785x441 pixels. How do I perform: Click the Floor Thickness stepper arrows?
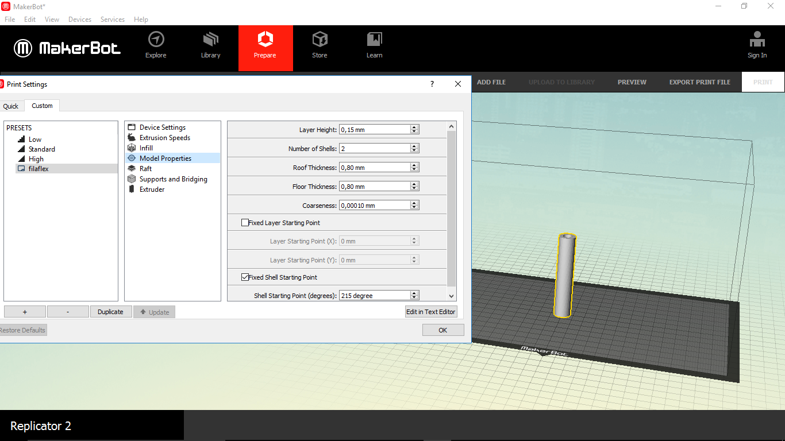point(414,187)
